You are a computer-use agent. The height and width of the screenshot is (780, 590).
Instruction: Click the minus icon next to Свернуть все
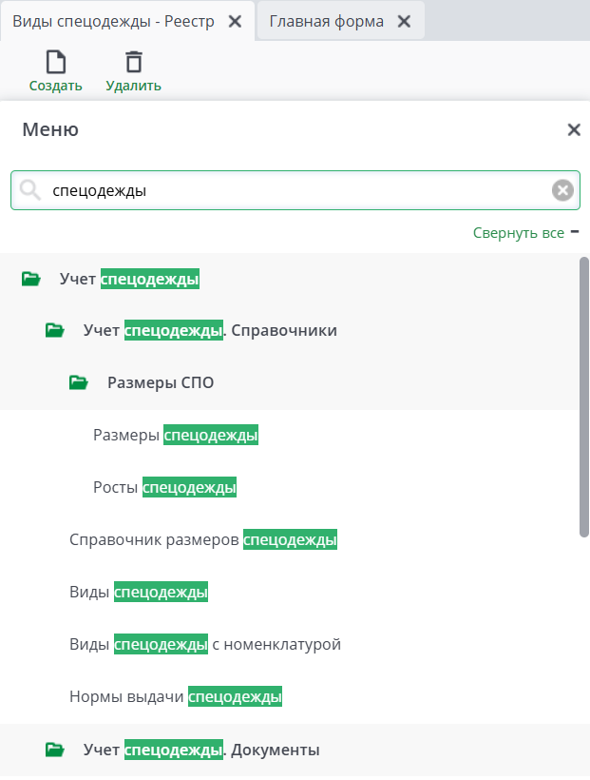coord(575,231)
